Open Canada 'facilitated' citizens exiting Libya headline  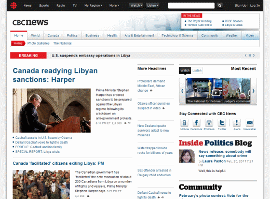point(58,163)
